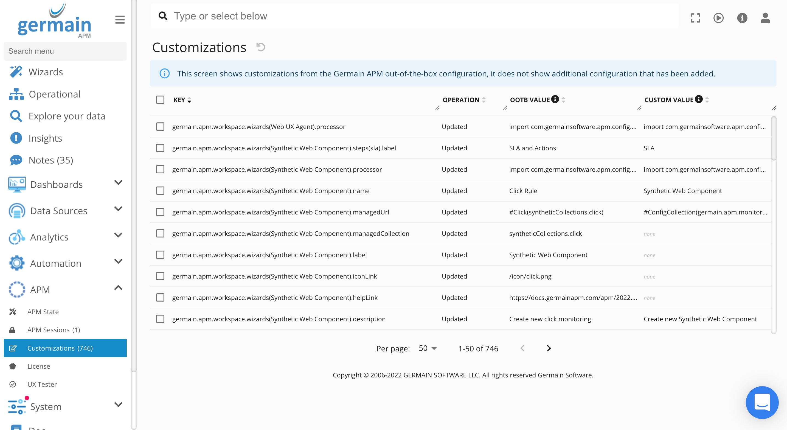Select the Web UX Agent processor row checkbox
The height and width of the screenshot is (430, 787).
tap(160, 127)
